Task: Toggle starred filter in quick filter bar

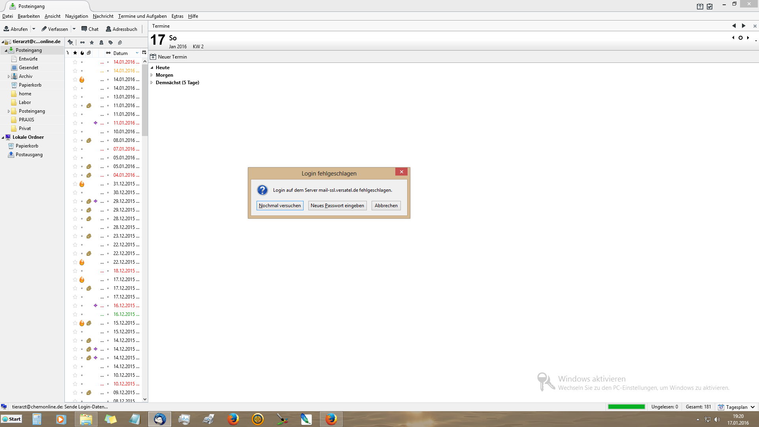Action: (x=92, y=42)
